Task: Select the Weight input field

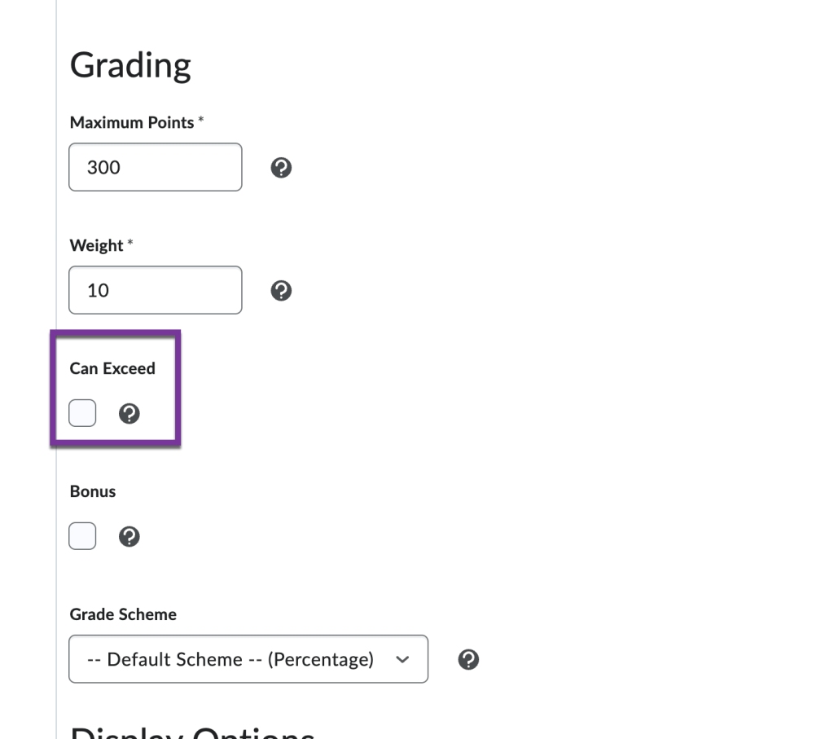Action: [155, 290]
